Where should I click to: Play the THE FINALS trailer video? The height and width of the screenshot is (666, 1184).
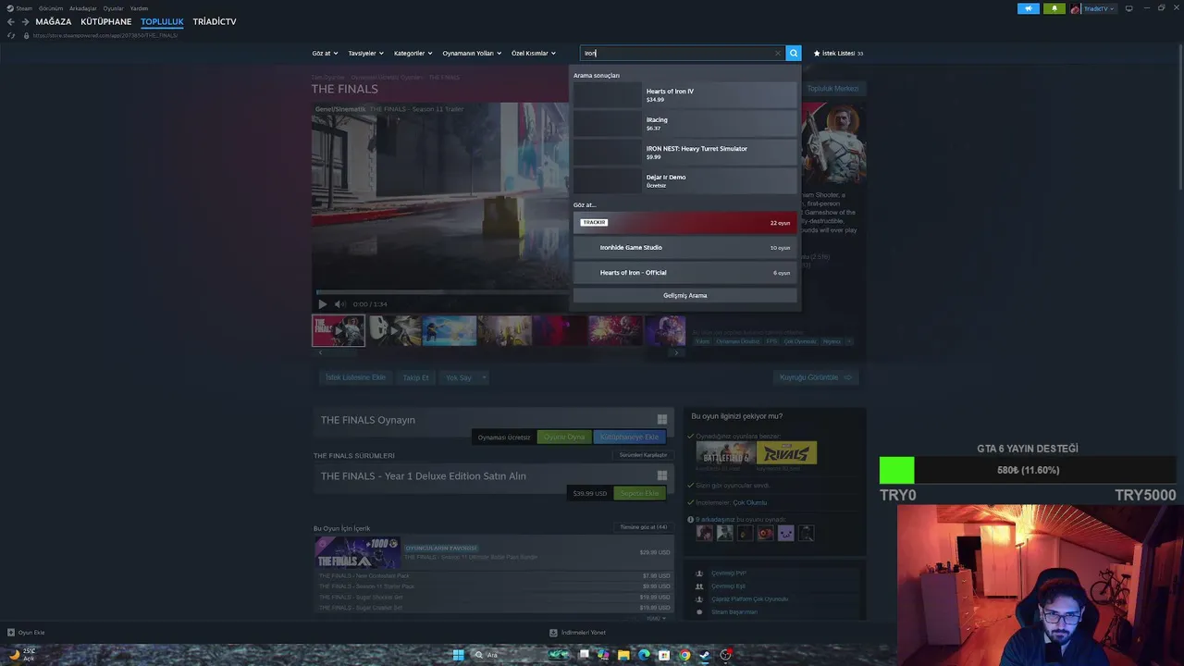point(322,304)
